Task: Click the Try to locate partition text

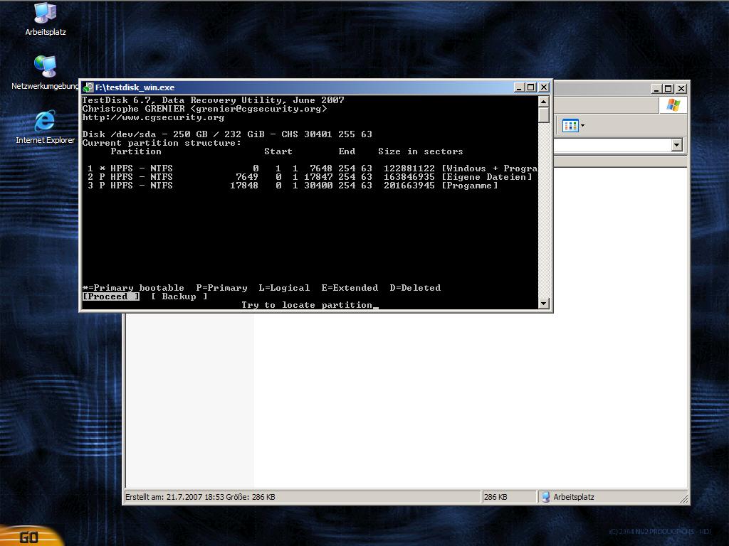Action: [307, 305]
